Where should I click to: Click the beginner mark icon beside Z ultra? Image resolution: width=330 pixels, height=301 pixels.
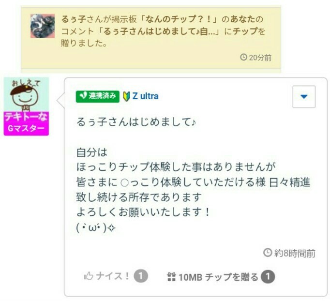[x=126, y=97]
